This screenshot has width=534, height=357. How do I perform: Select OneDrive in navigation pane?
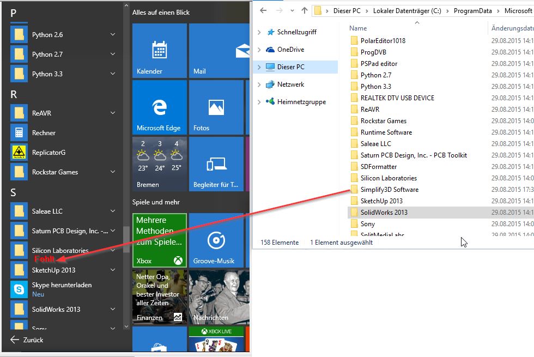click(290, 50)
